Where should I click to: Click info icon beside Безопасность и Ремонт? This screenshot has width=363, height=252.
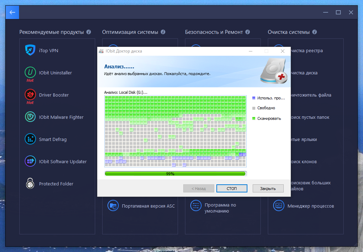pos(247,32)
